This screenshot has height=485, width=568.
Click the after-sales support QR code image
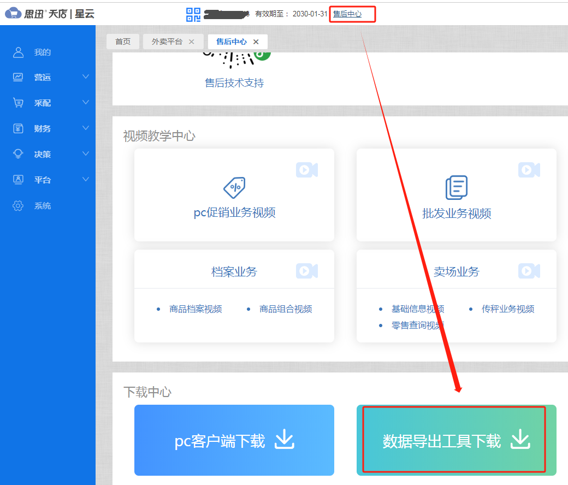[237, 60]
